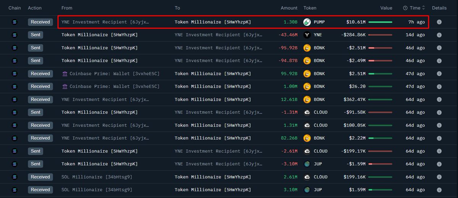Click BONK token icon in -95.92B row
The height and width of the screenshot is (198, 458).
coord(307,48)
